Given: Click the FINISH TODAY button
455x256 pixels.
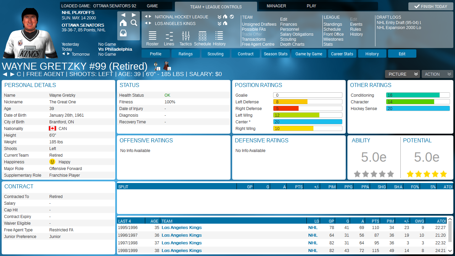Looking at the screenshot, I should (x=431, y=6).
